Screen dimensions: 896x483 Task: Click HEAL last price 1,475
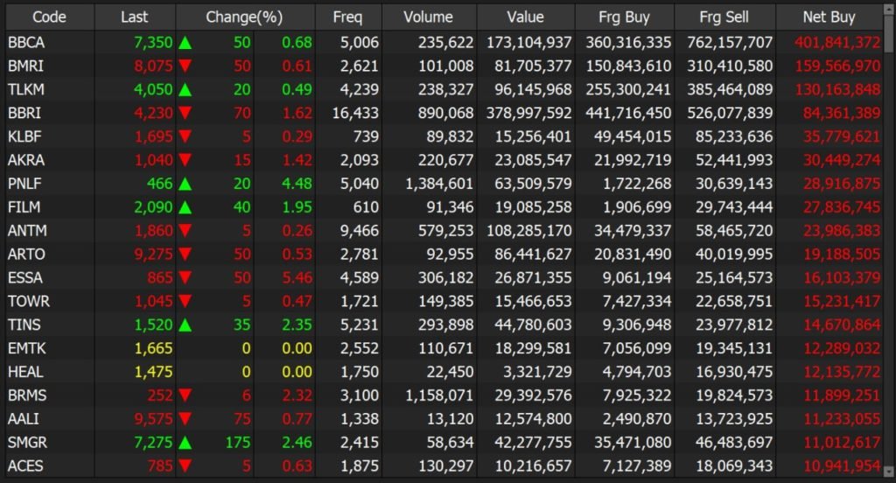[x=153, y=372]
